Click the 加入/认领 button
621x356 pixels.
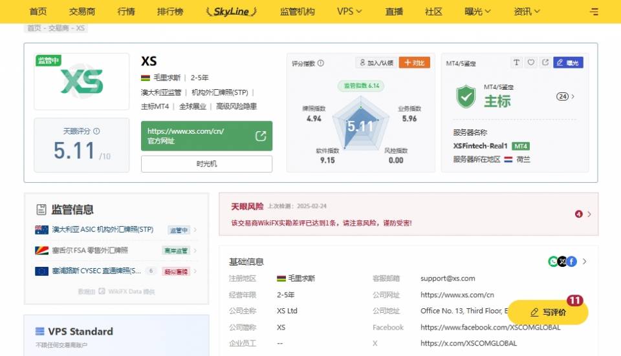point(376,63)
